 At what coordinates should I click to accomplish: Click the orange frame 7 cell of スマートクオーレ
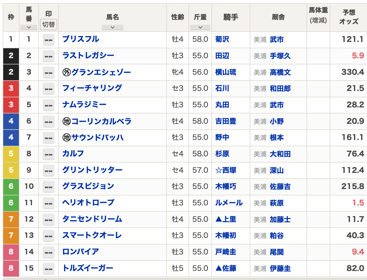(11, 236)
